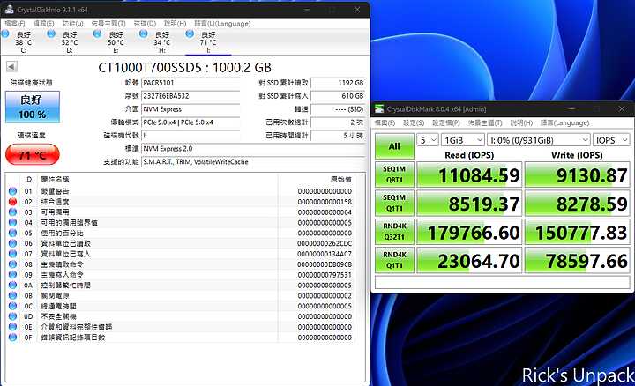Select drive E: status icon at 50 °C

coord(97,34)
